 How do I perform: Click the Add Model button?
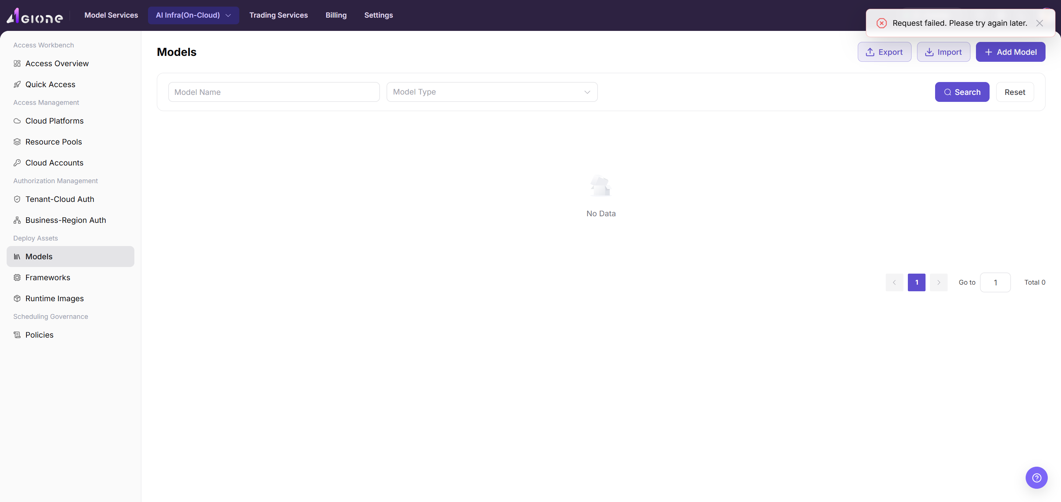[x=1010, y=52]
